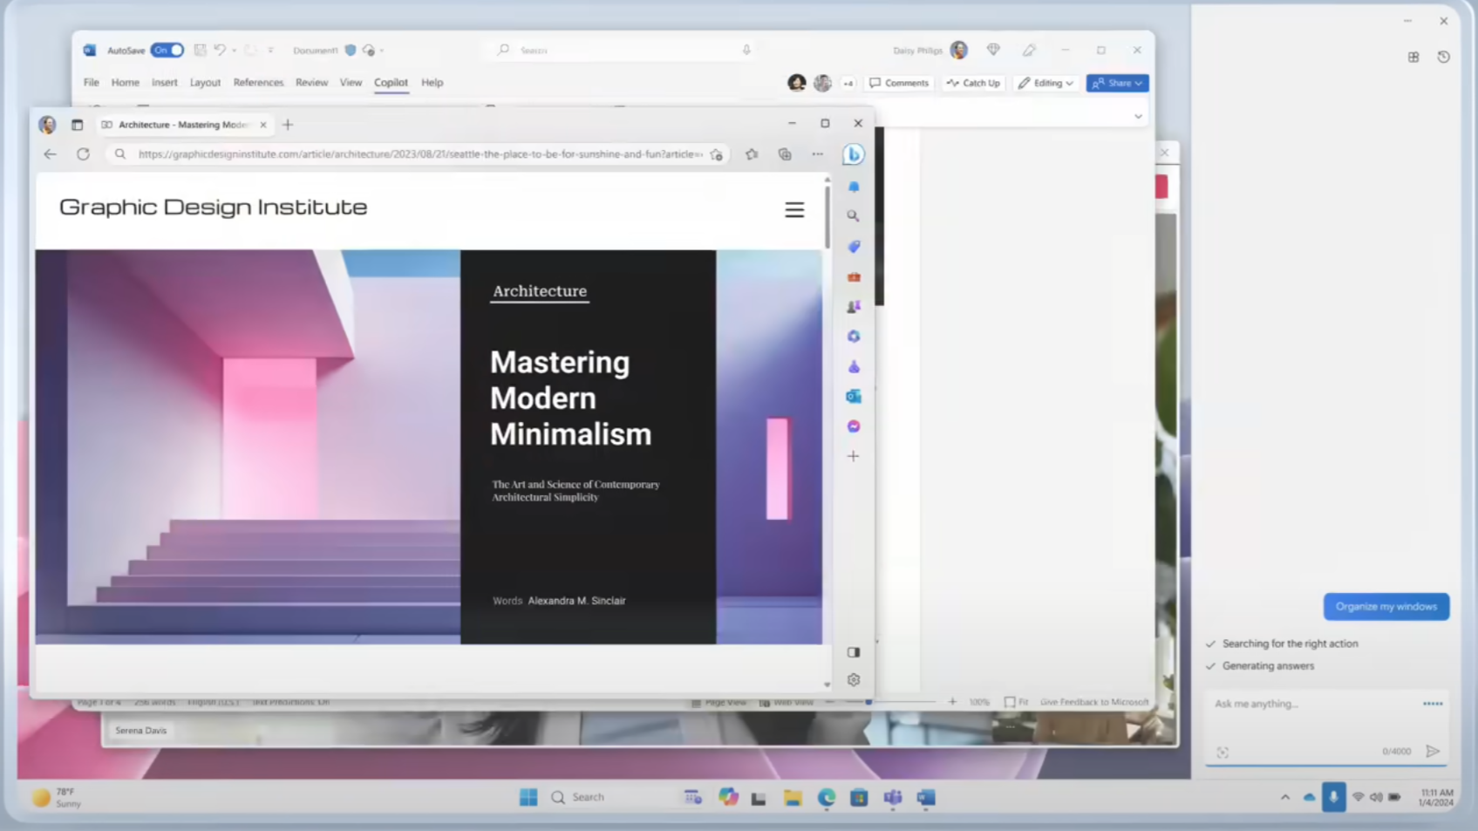The width and height of the screenshot is (1478, 831).
Task: Click the screenshot capture icon in Copilot input
Action: click(x=1223, y=753)
